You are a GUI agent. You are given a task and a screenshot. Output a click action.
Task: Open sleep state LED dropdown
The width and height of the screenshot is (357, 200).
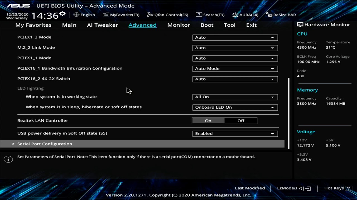(235, 107)
